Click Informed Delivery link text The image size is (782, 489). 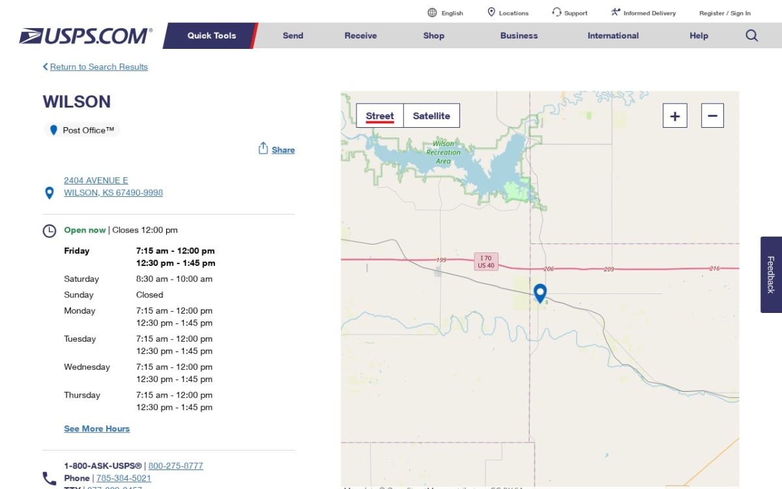[650, 13]
